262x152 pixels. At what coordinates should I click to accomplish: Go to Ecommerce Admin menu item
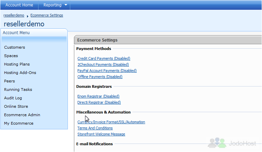click(22, 115)
